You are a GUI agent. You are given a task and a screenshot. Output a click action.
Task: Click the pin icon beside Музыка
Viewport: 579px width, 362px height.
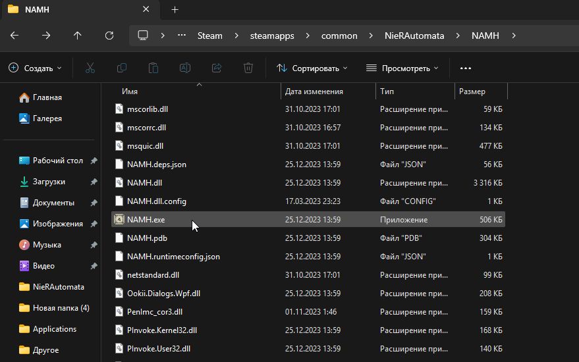click(94, 245)
